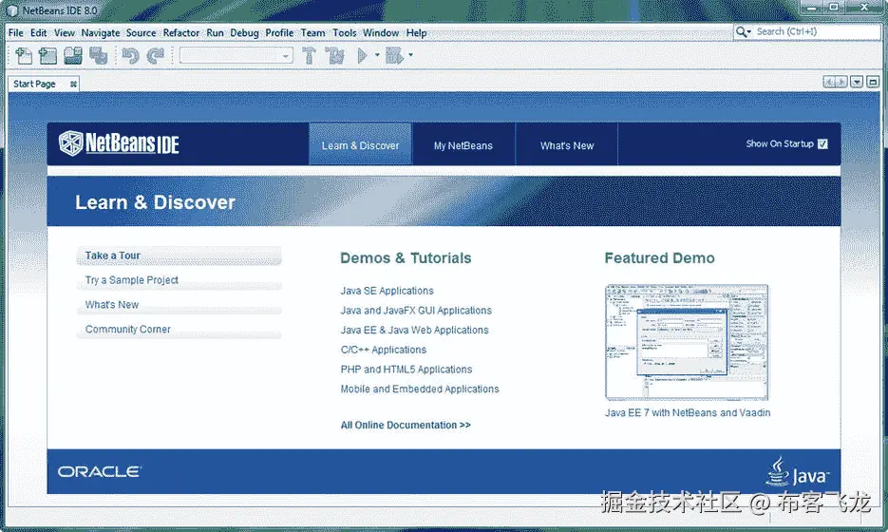Viewport: 888px width, 532px height.
Task: Click the New File toolbar icon
Action: (x=24, y=55)
